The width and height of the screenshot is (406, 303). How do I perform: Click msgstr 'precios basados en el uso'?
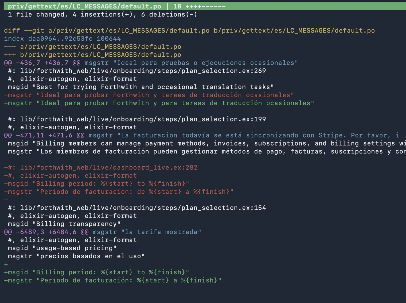point(76,256)
